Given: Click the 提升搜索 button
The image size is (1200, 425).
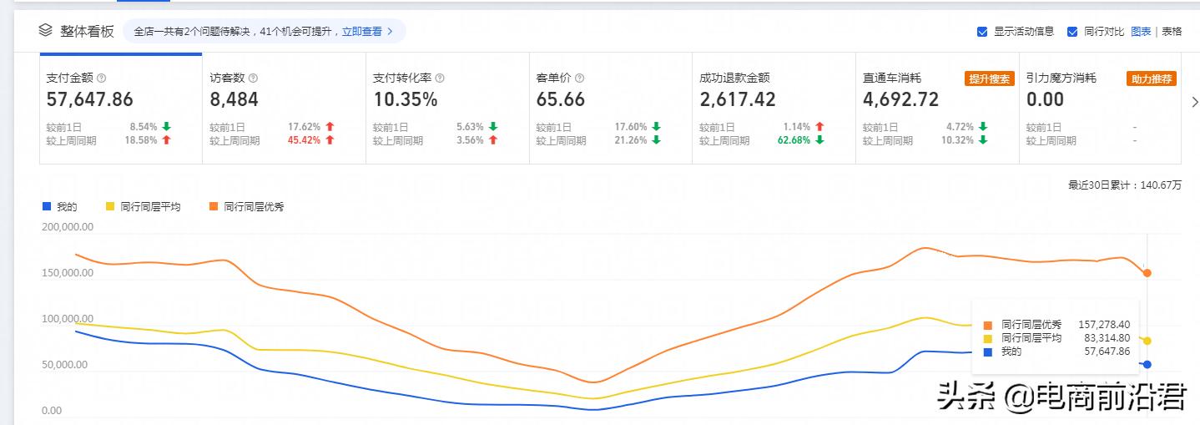Looking at the screenshot, I should click(988, 78).
